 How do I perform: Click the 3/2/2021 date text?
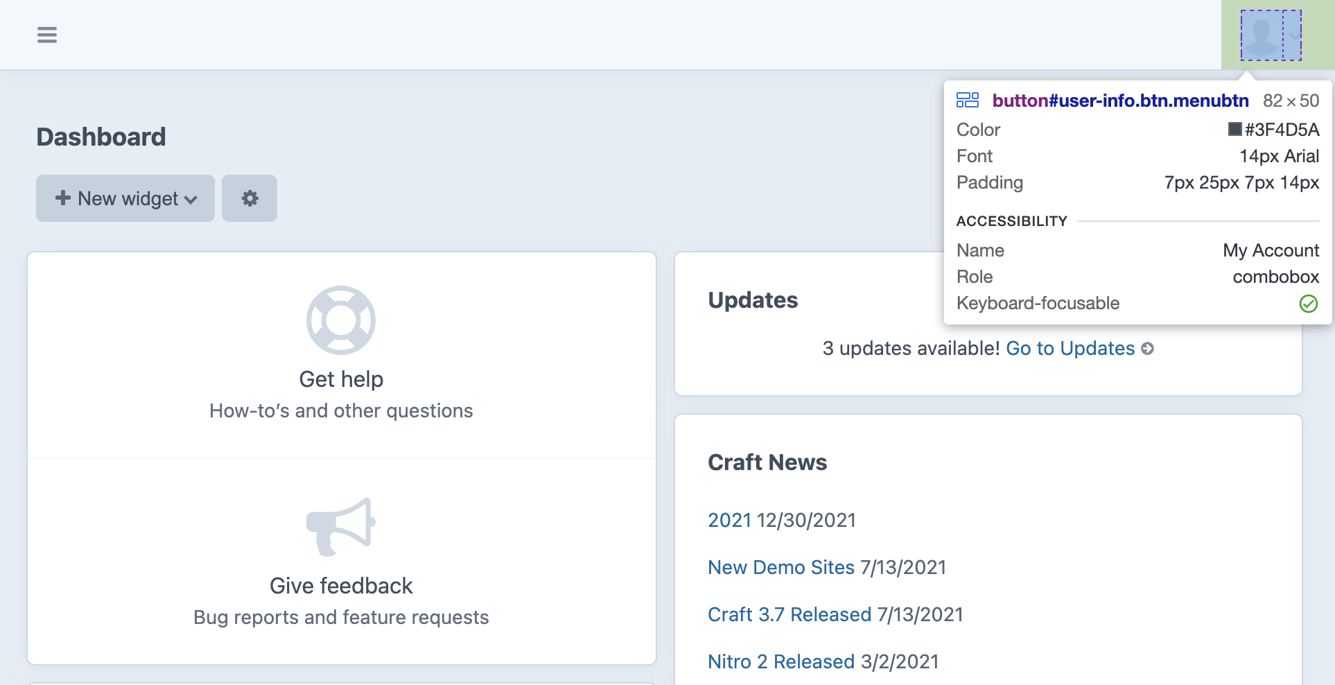(x=900, y=661)
